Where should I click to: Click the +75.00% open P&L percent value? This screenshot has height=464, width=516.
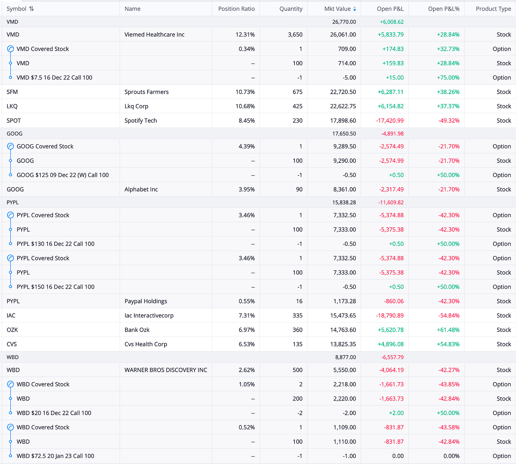(448, 77)
